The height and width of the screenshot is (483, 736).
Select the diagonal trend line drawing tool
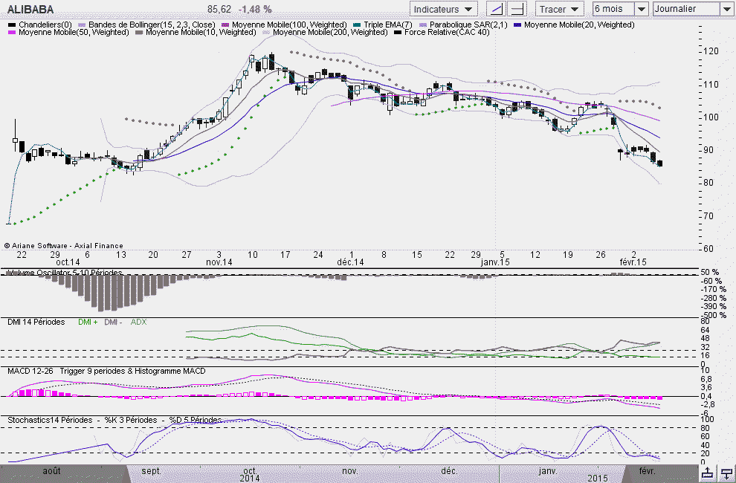tap(496, 9)
